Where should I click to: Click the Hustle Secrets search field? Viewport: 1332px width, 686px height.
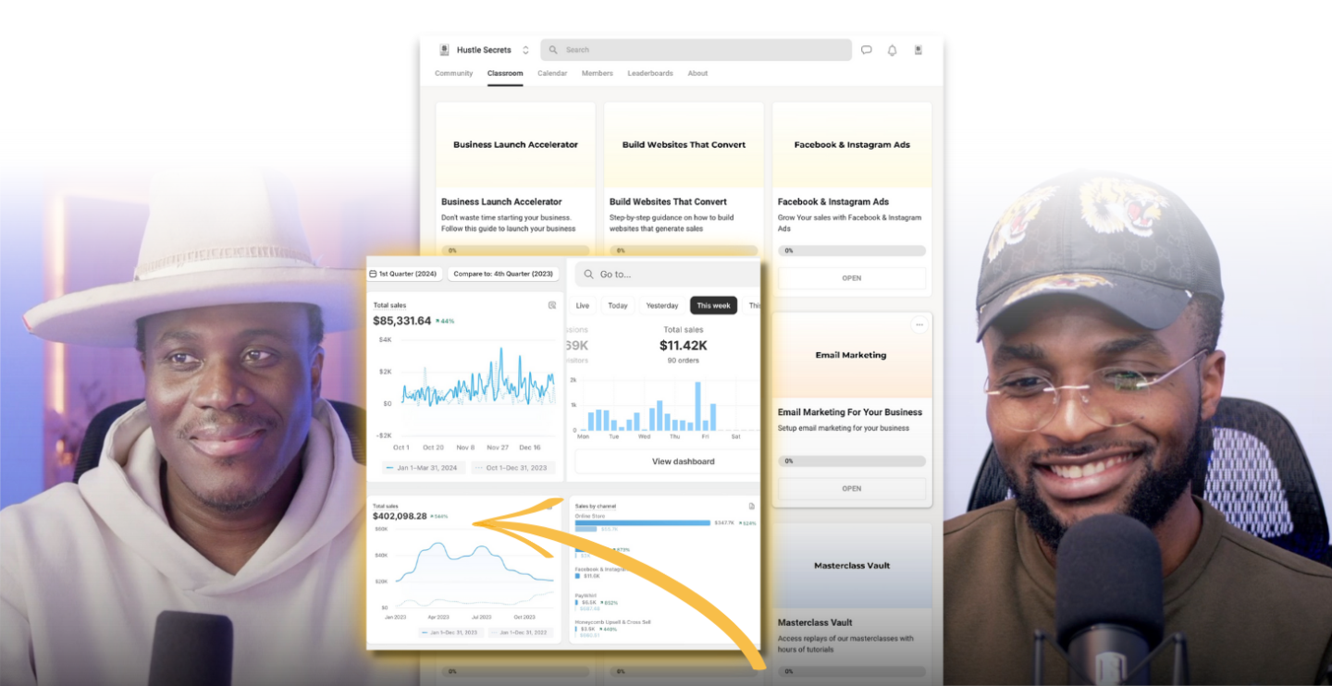click(696, 50)
